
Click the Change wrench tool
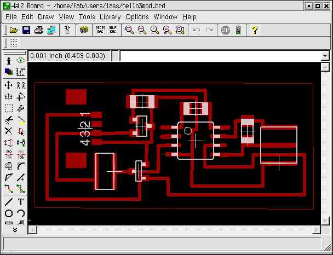(21, 108)
